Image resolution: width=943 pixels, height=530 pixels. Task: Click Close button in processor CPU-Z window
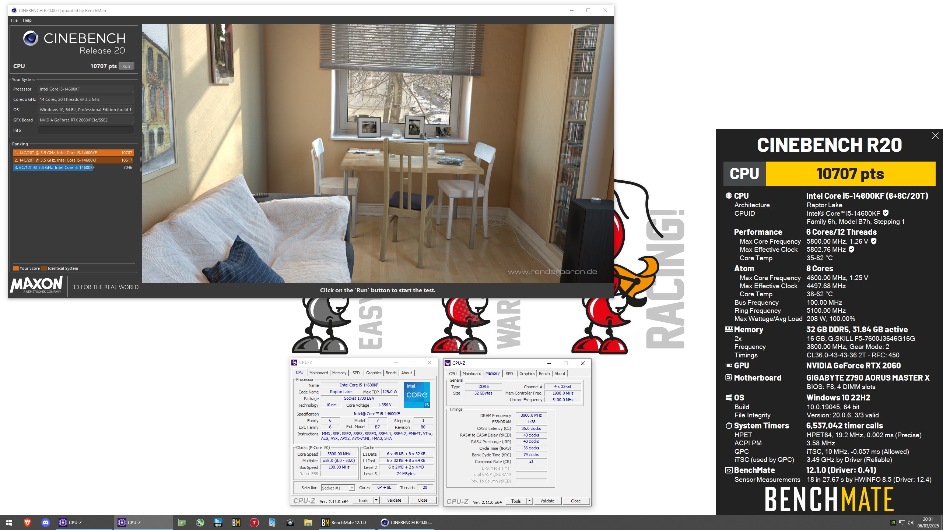click(423, 500)
